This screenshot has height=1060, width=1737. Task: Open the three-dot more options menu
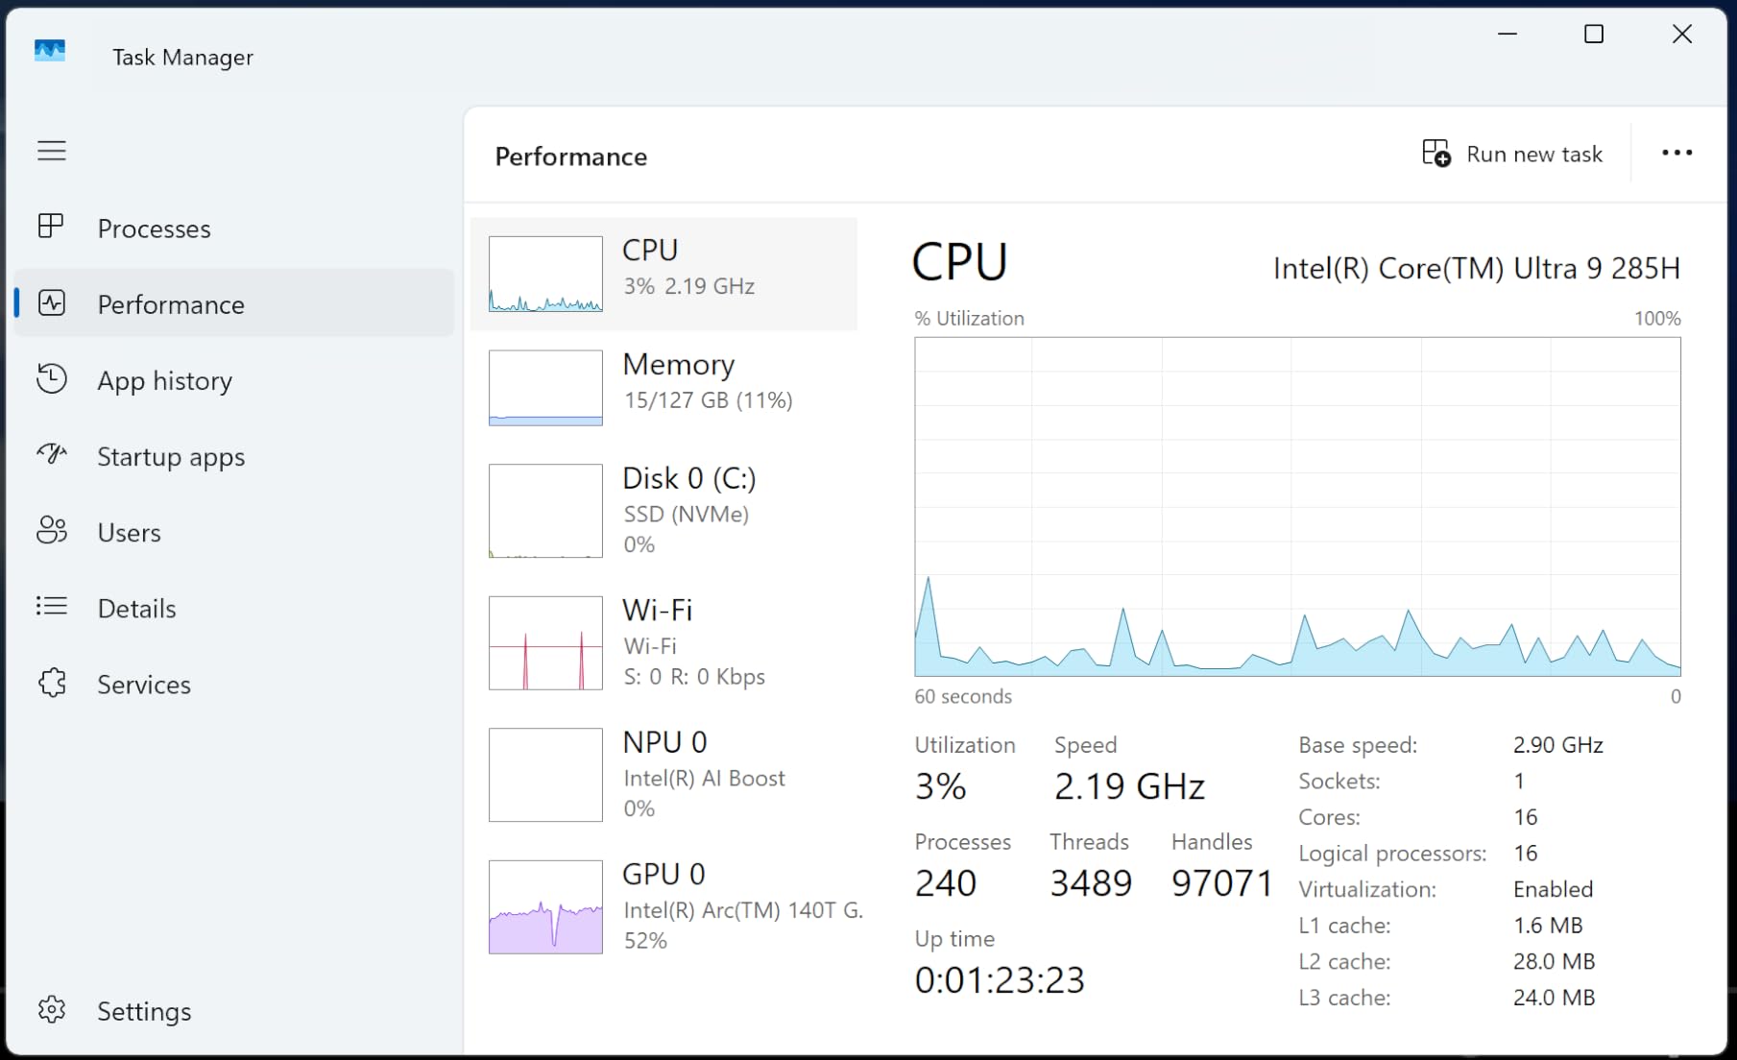(1677, 153)
